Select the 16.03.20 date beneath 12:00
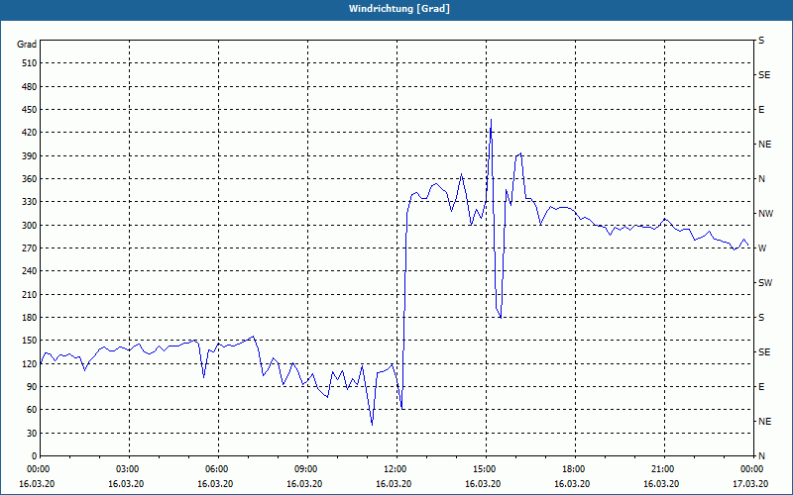 394,484
